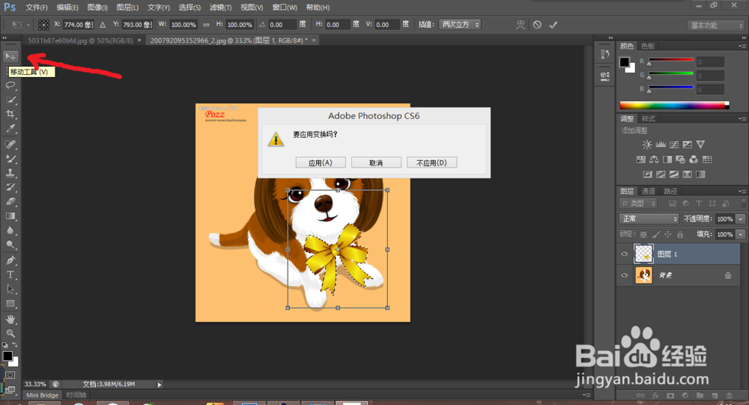Select the Blur tool

point(10,231)
